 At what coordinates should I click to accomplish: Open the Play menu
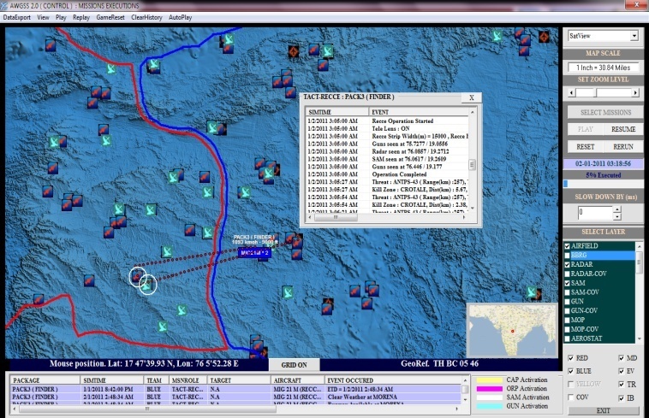pos(61,17)
